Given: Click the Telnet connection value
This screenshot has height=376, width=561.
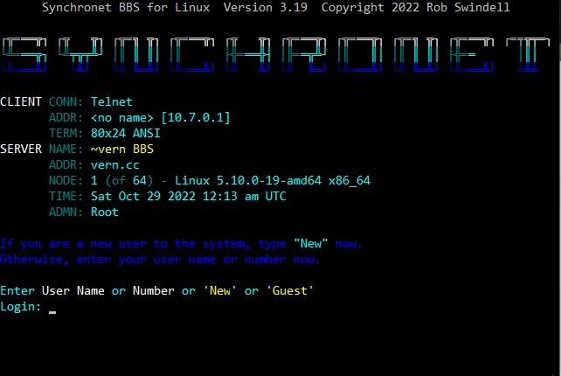Looking at the screenshot, I should pos(112,102).
